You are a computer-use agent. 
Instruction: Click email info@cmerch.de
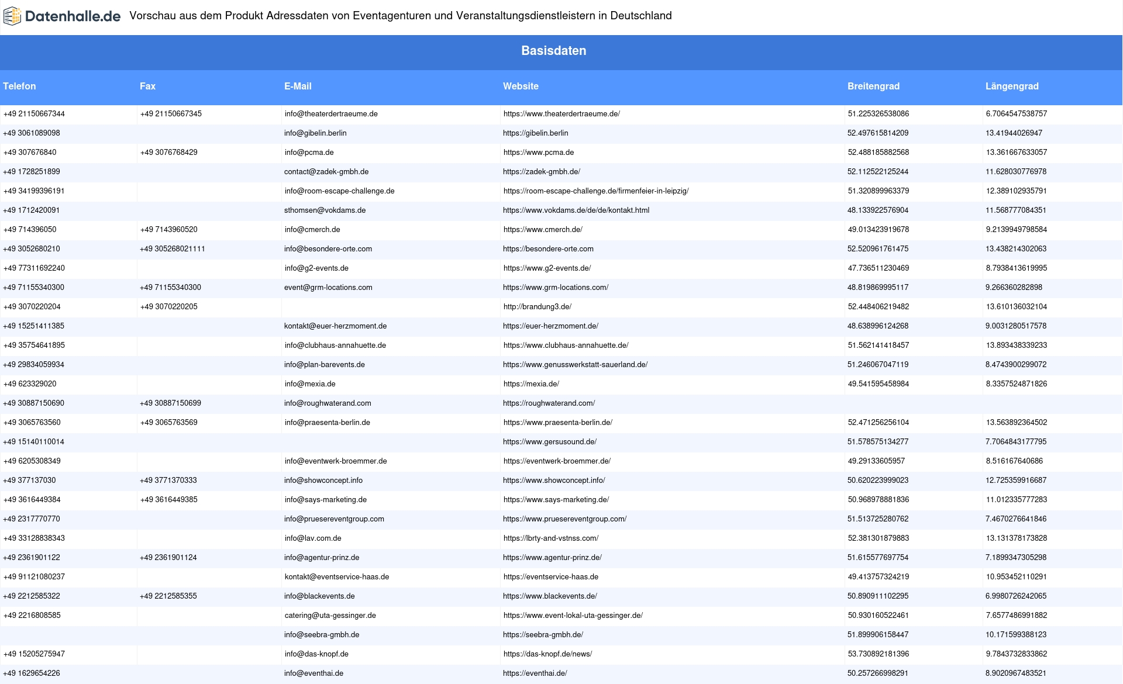tap(312, 230)
